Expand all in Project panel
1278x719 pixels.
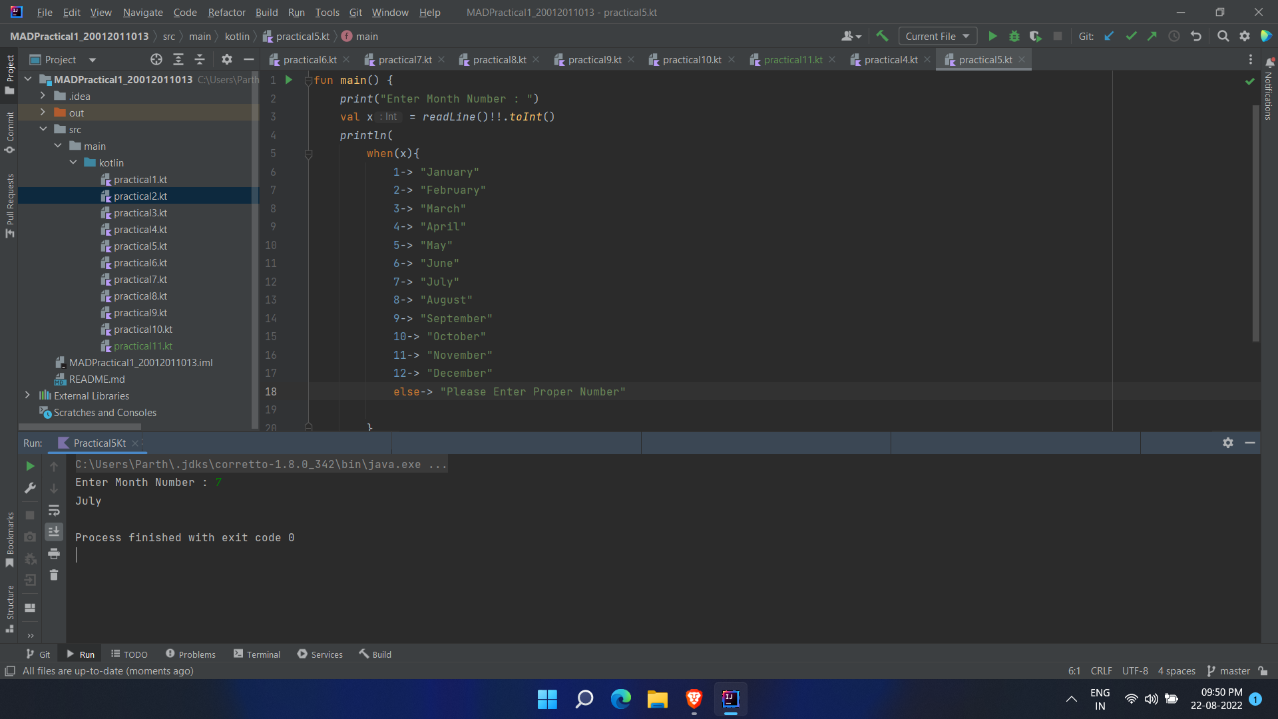(x=178, y=60)
